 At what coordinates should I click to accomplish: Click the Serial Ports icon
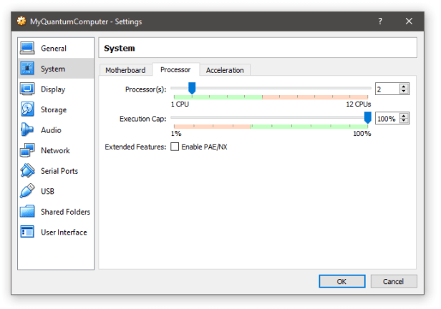pos(28,171)
